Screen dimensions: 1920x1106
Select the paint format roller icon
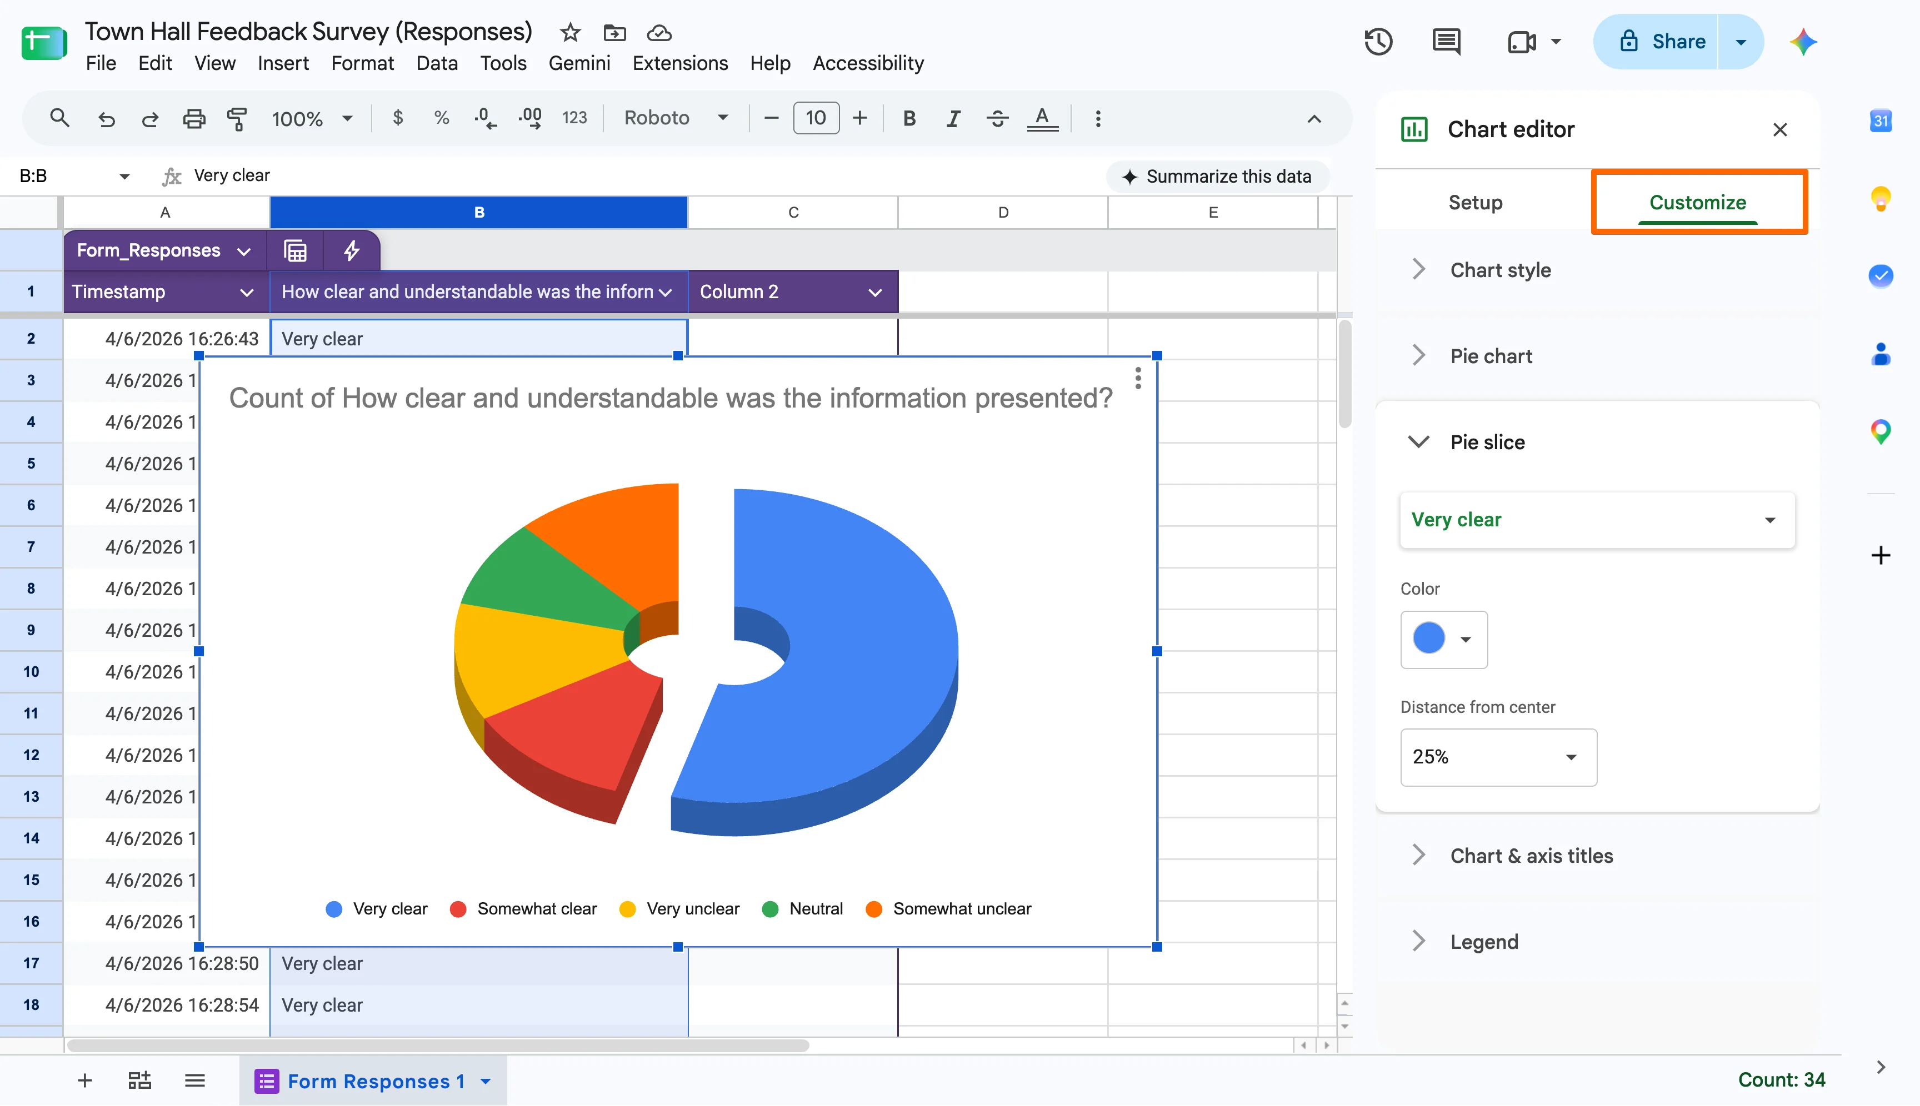(x=237, y=118)
